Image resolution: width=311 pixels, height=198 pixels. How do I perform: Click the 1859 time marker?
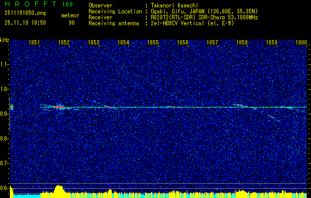271,43
